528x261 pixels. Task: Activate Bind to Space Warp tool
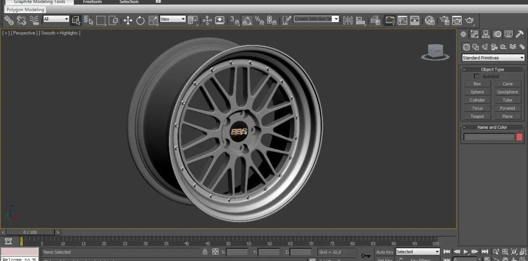34,20
